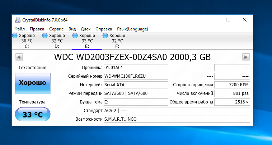Viewport: 272px width, 145px height.
Task: Click the 30 °C temperature of disk C:
Action: coord(27,41)
